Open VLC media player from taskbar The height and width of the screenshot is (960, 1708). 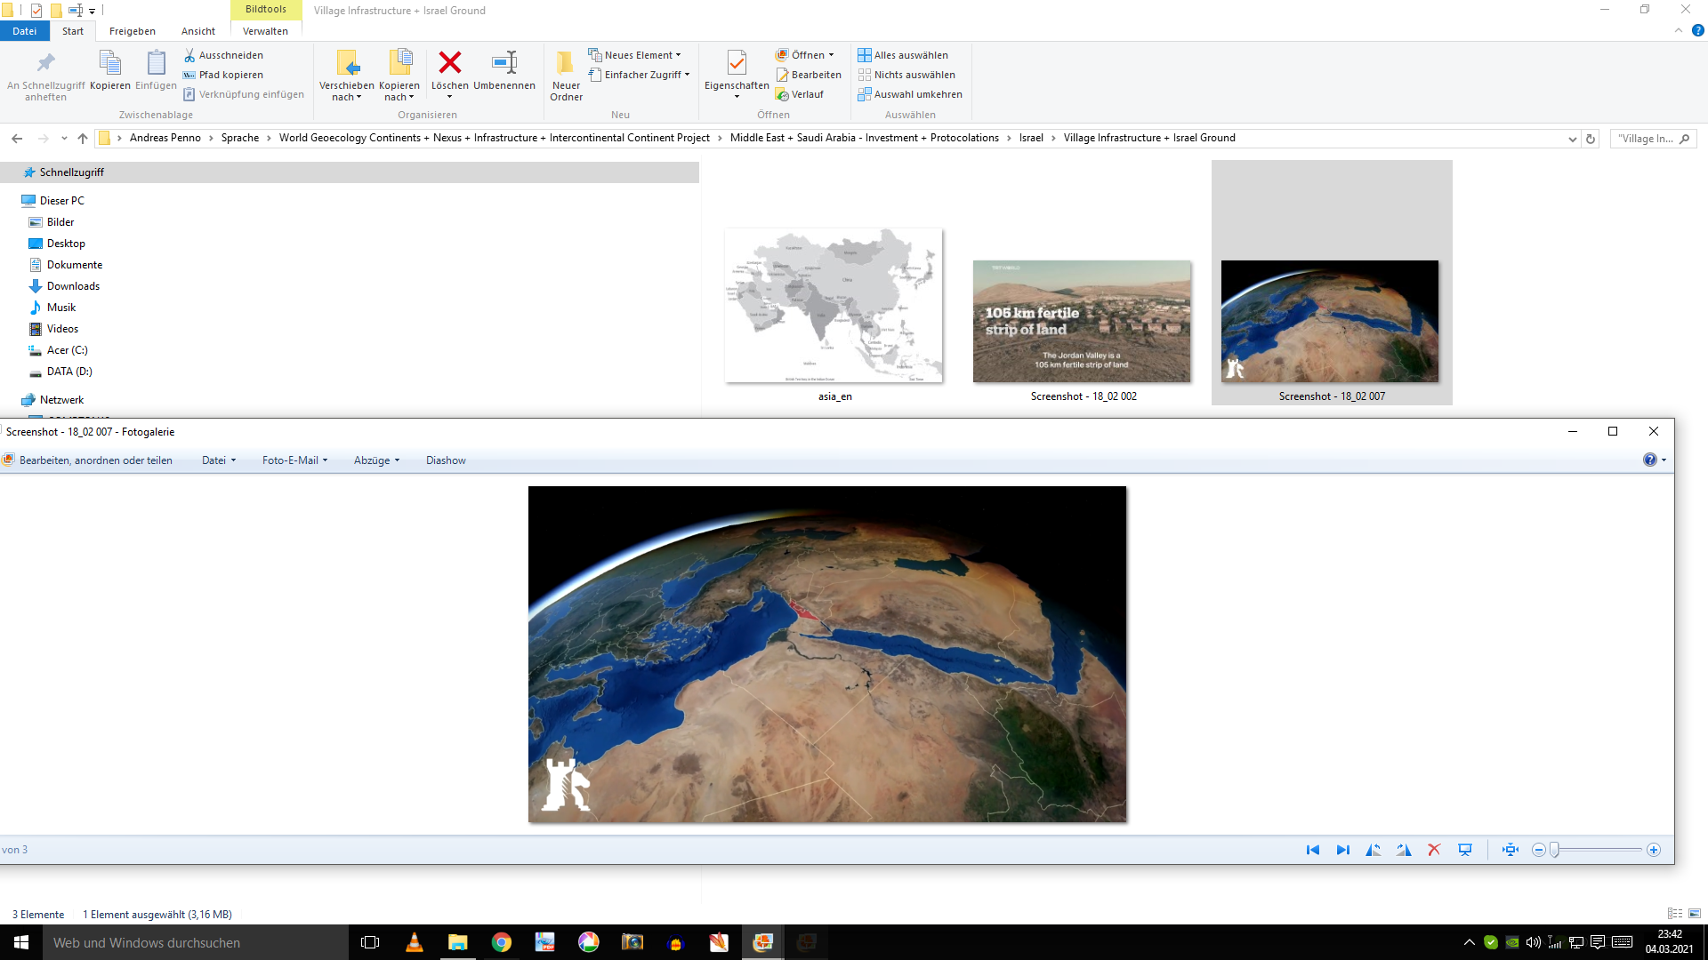[414, 942]
